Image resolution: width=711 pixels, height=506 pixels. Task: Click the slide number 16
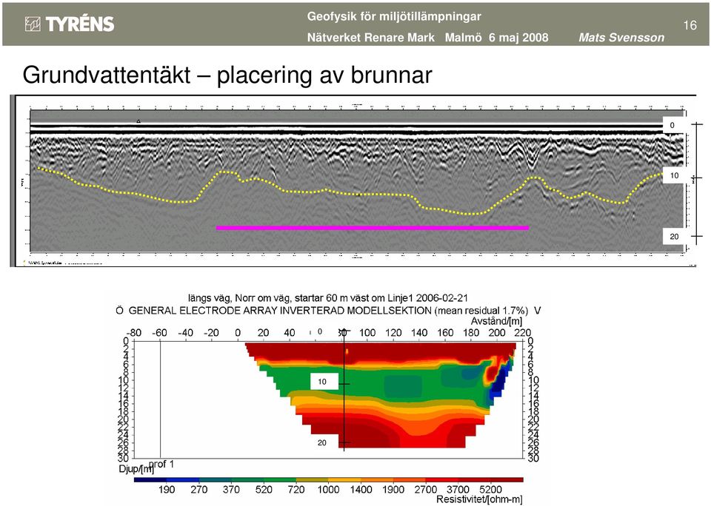[x=690, y=25]
